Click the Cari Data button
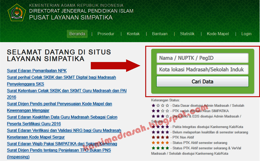The image size is (260, 161). (203, 81)
